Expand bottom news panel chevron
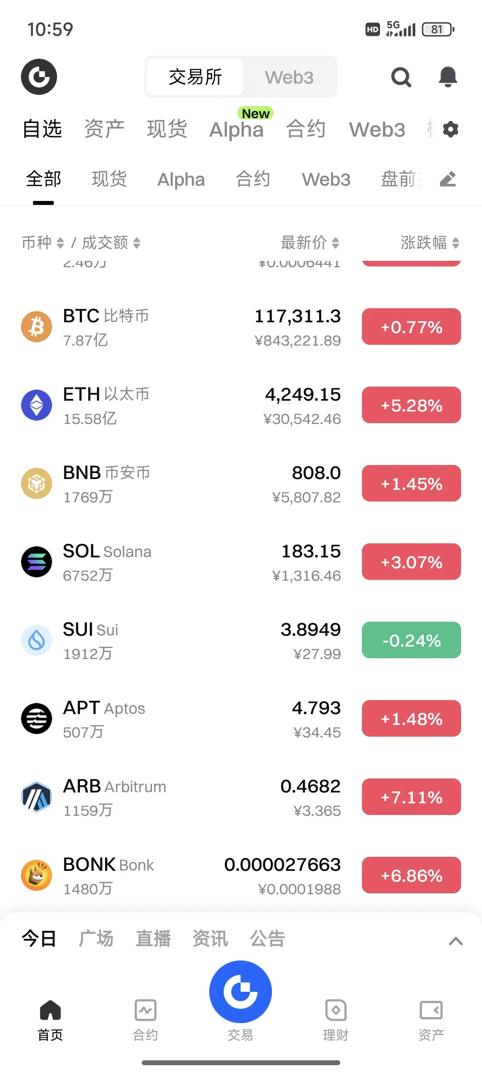Viewport: 482px width, 1073px height. click(456, 941)
